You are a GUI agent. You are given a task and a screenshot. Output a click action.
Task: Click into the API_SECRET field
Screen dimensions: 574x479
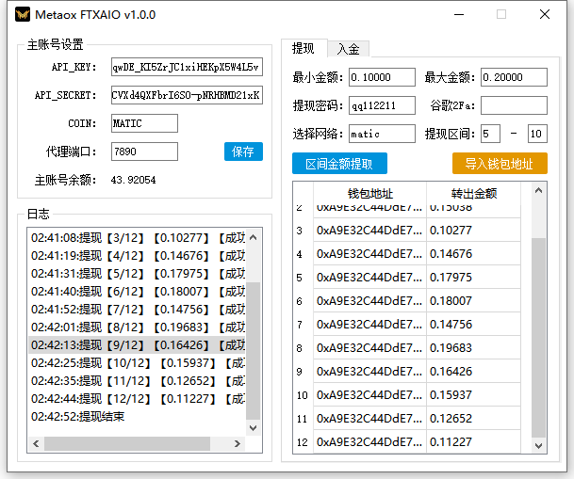point(187,96)
